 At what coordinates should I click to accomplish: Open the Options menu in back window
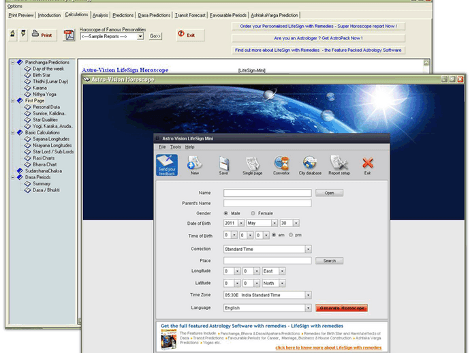click(15, 6)
